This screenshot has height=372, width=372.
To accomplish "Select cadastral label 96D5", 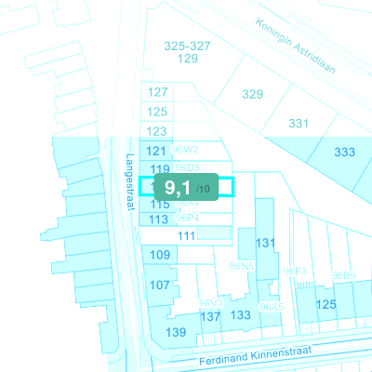I will click(x=188, y=167).
